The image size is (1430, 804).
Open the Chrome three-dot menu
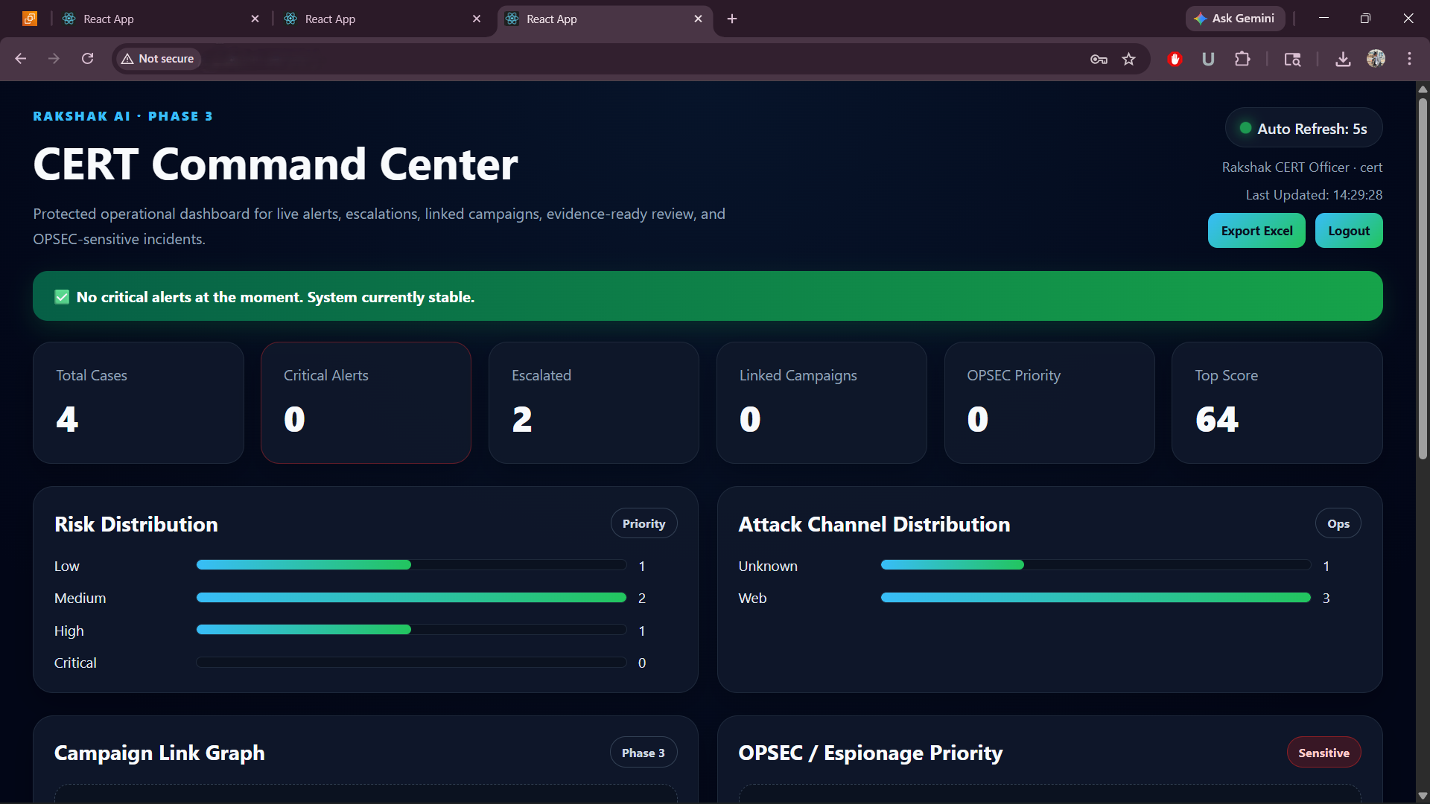1409,59
